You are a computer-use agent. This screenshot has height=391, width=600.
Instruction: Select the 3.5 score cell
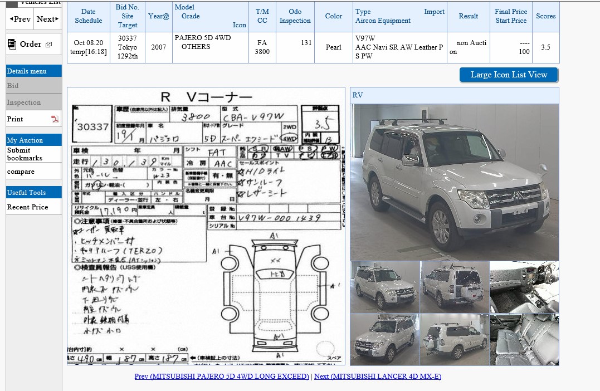click(x=545, y=47)
